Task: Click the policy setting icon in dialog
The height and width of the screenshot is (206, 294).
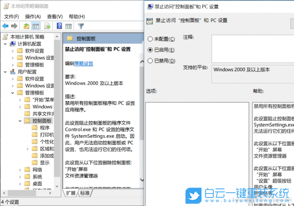Action: click(x=149, y=21)
